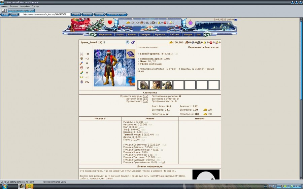Click the rainbow luck stat icon
Viewport: 303px width, 189px height.
pyautogui.click(x=81, y=73)
